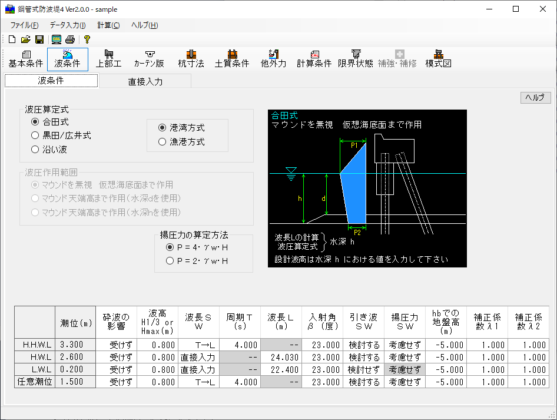Edit 補正係数λ1 value in L.W.L row
The width and height of the screenshot is (557, 420).
pyautogui.click(x=488, y=369)
